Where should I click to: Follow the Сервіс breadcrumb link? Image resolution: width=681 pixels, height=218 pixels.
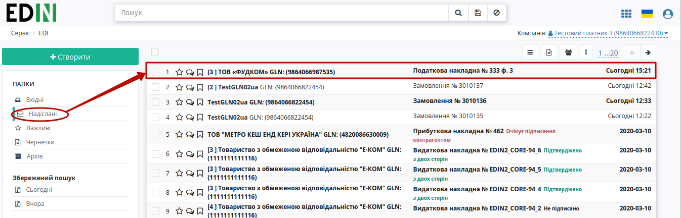tap(20, 33)
